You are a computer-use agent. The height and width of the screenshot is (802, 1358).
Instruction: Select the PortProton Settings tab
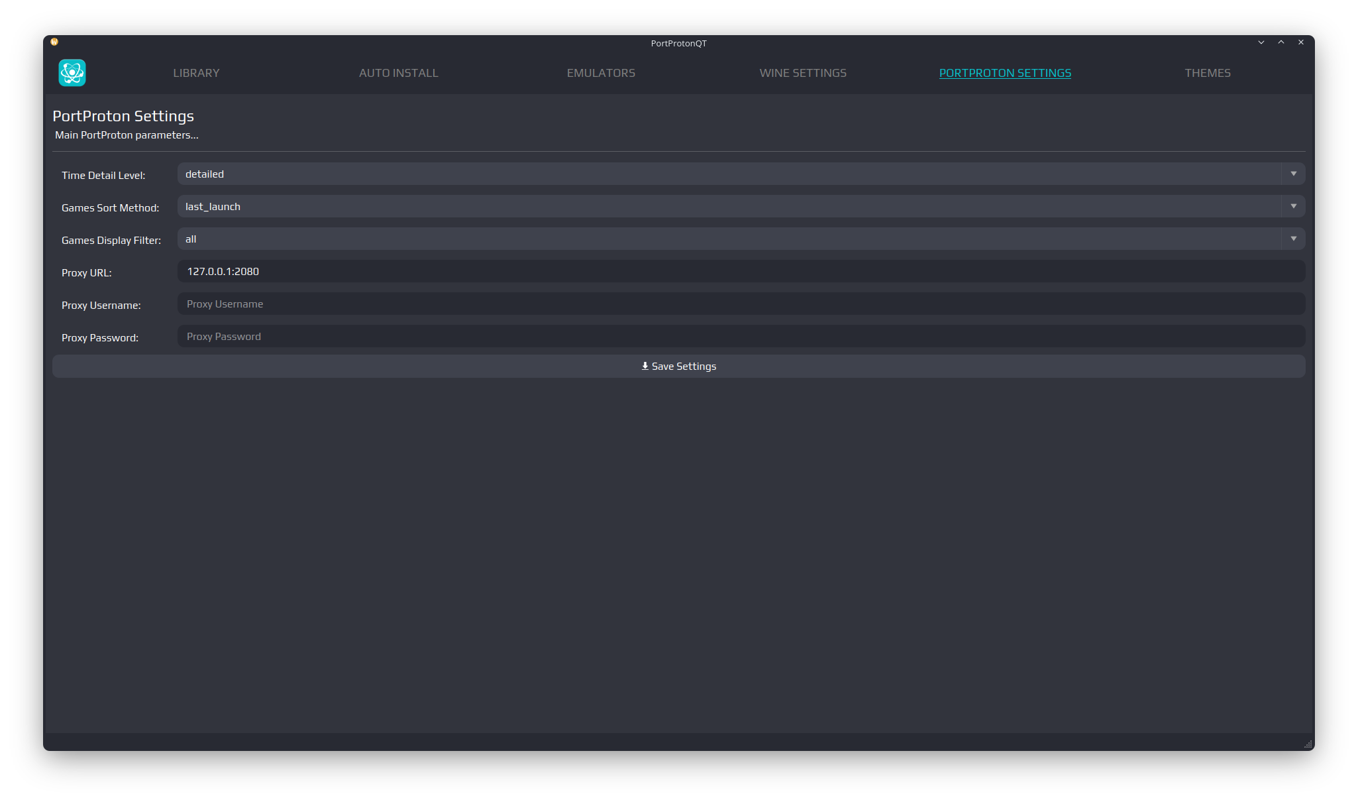click(1005, 73)
